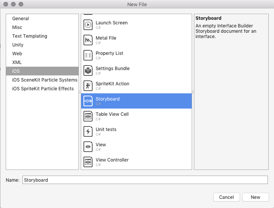This screenshot has height=208, width=274.
Task: Click the Launch Screen label text
Action: click(x=112, y=23)
